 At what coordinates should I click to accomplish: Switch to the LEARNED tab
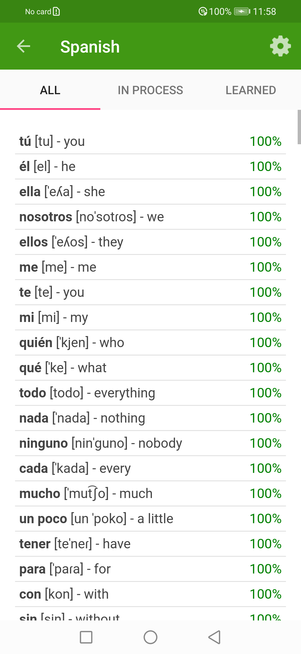[x=251, y=90]
